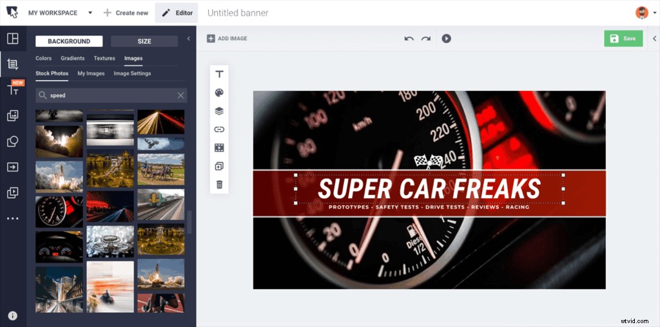Open the animation film icon in floating toolbar
This screenshot has height=327, width=660.
pos(219,148)
